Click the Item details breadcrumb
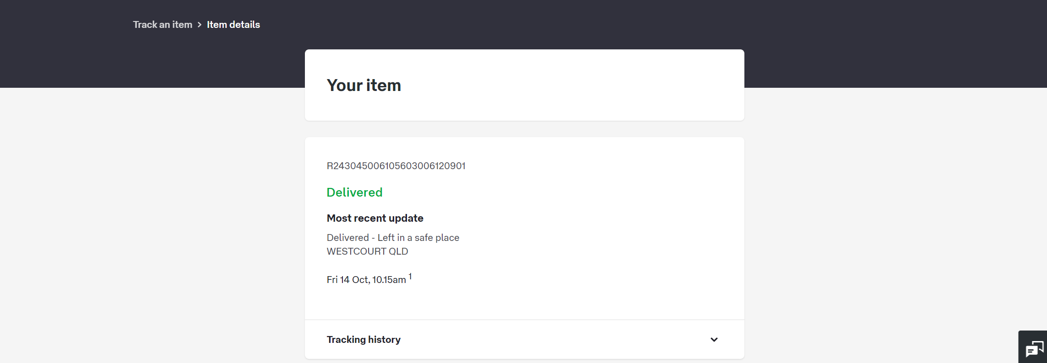The height and width of the screenshot is (363, 1047). pos(233,25)
